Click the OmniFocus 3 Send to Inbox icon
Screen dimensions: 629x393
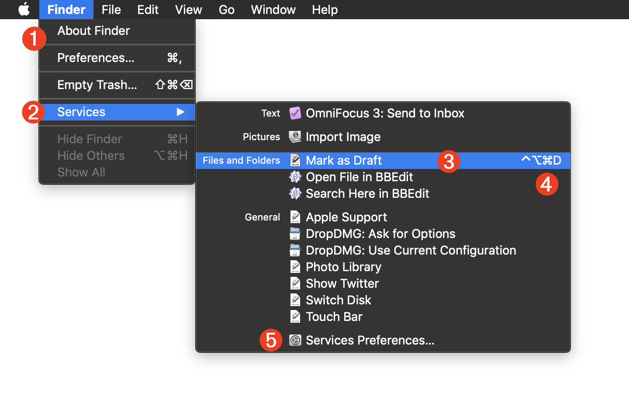point(295,113)
